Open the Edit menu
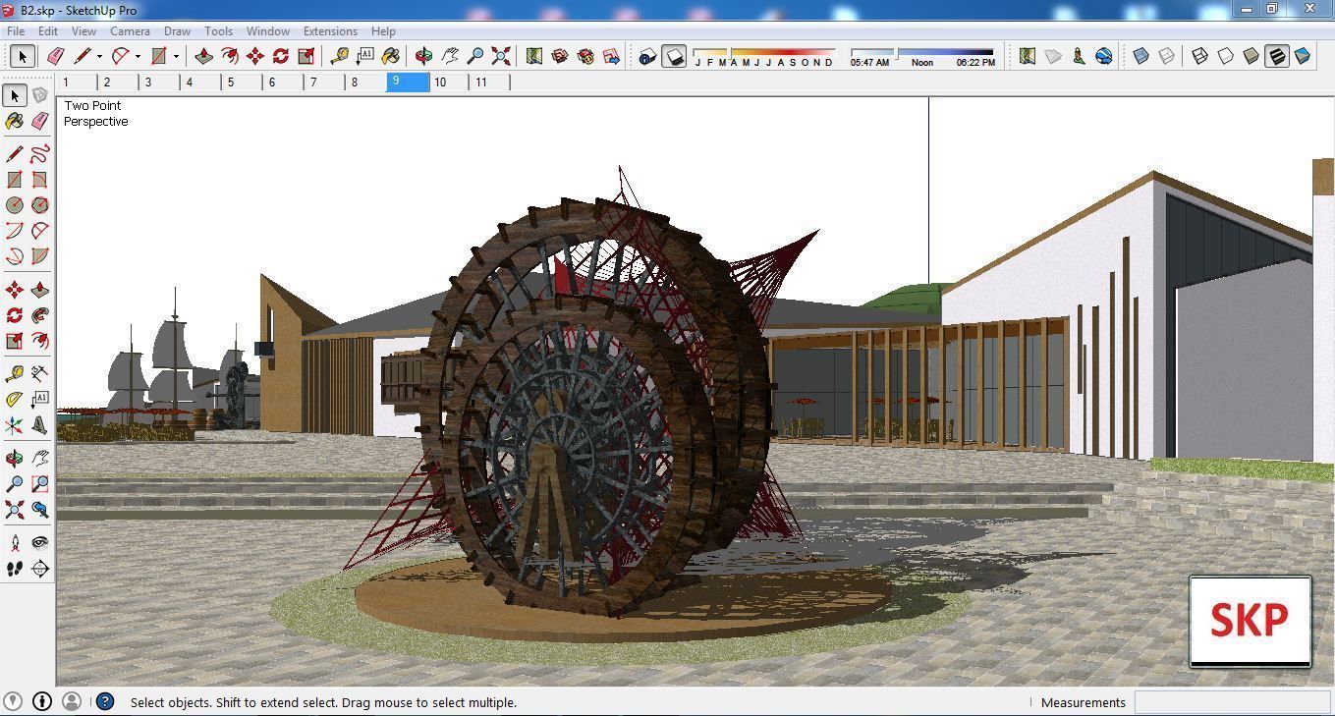The image size is (1335, 716). (x=48, y=30)
